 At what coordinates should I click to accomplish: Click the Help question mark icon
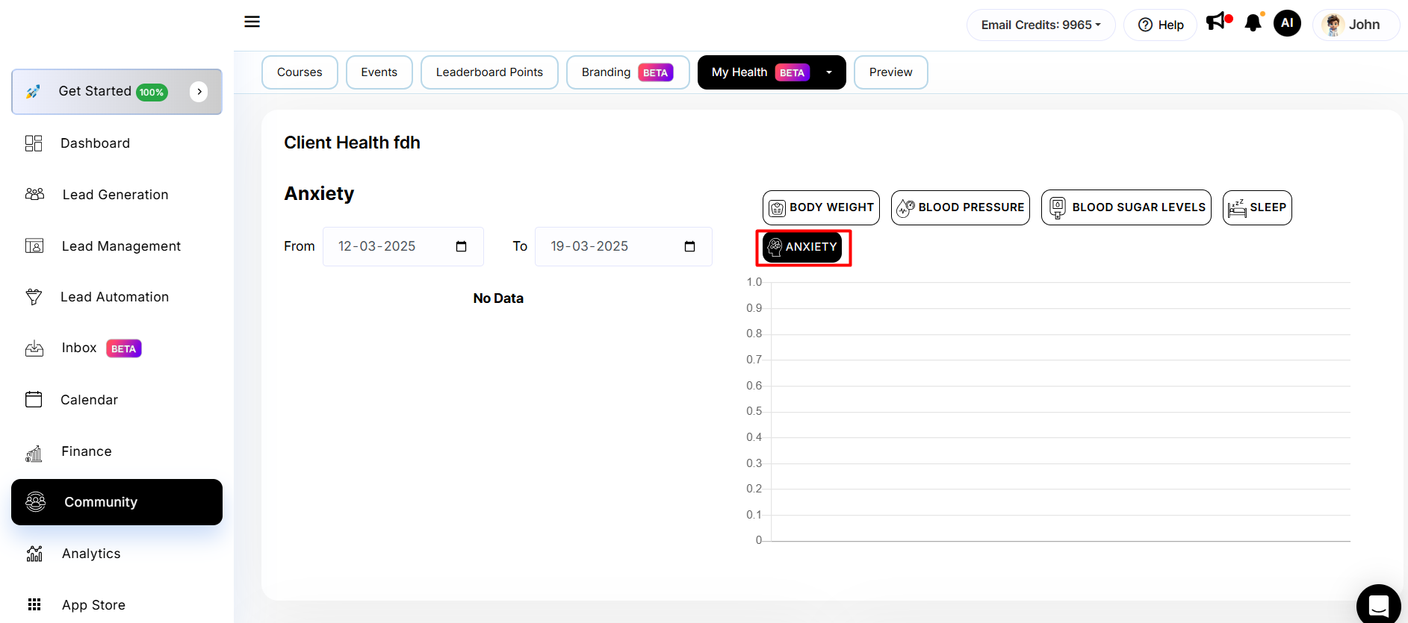(1145, 25)
